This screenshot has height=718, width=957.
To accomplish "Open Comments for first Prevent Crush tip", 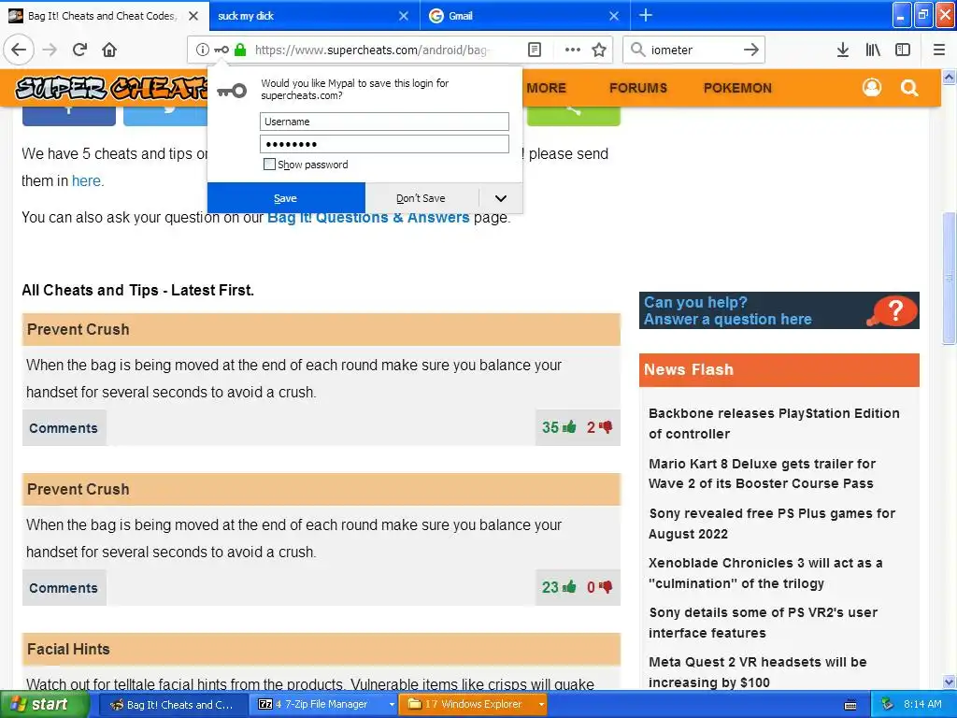I will point(64,428).
